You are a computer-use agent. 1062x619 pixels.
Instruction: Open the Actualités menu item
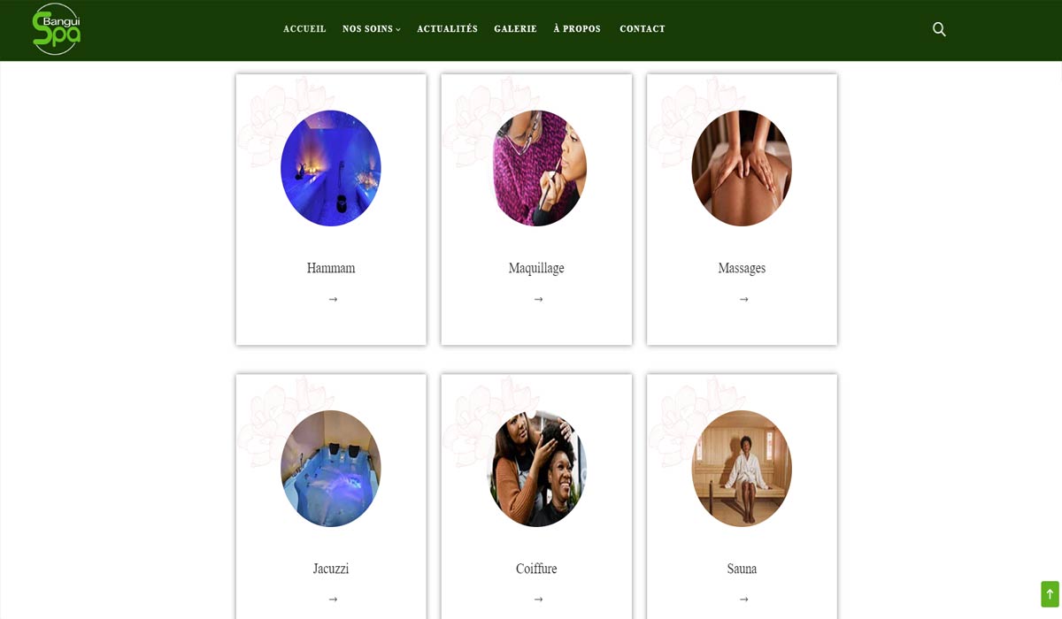447,29
